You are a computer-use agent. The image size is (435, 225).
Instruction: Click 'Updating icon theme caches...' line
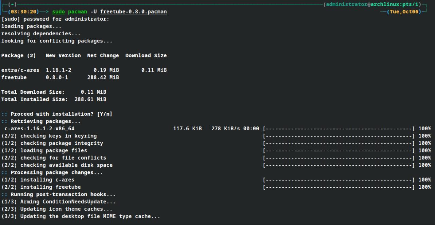click(66, 209)
